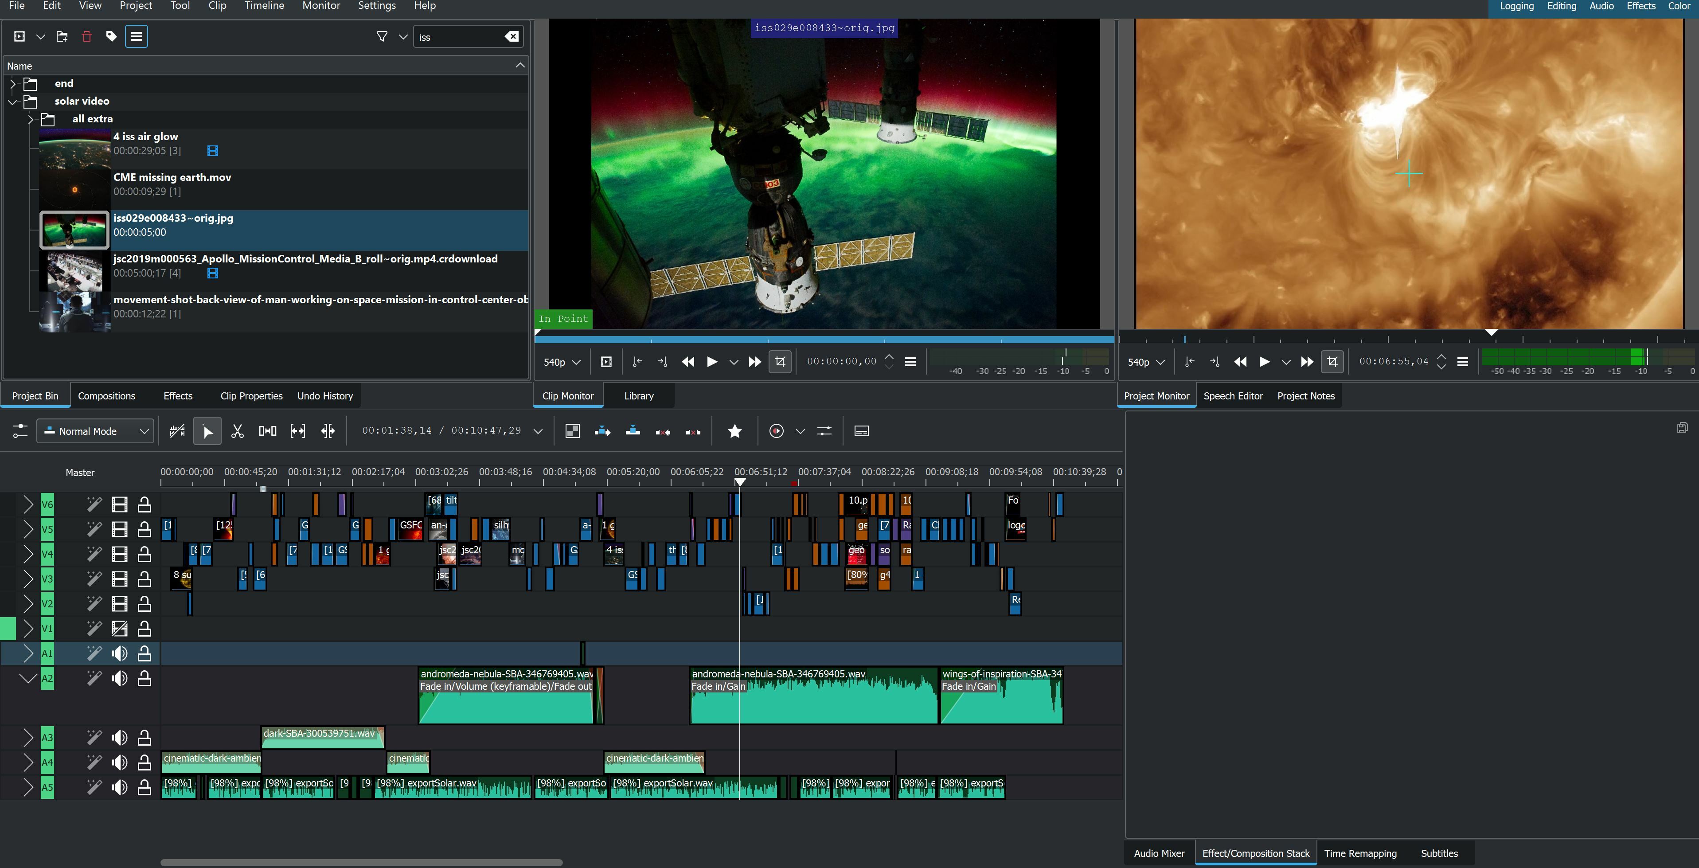Click the Master button above track headers
Image resolution: width=1699 pixels, height=868 pixels.
(x=80, y=473)
